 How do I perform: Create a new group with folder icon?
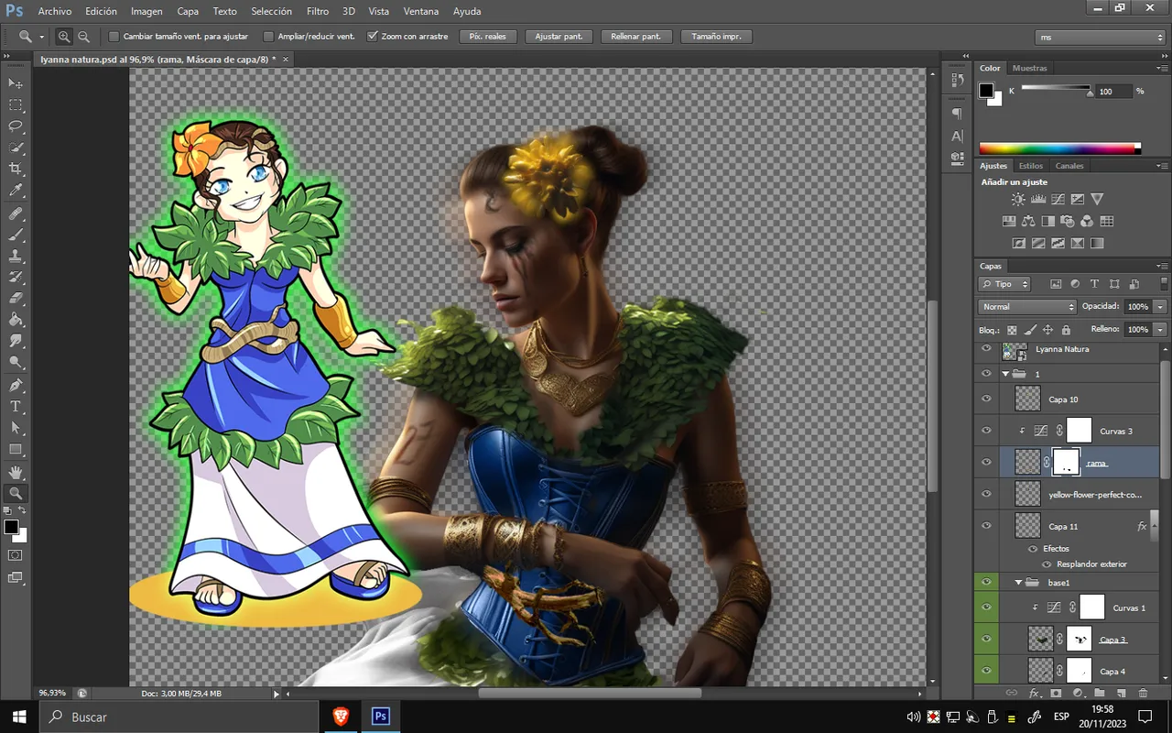(x=1099, y=694)
